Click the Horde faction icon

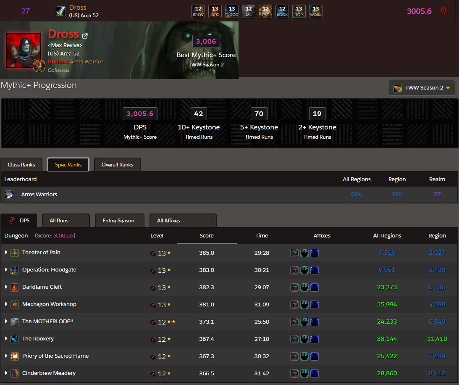444,11
